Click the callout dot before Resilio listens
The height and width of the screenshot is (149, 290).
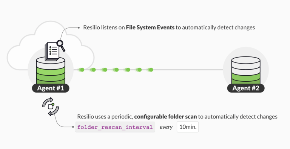79,28
